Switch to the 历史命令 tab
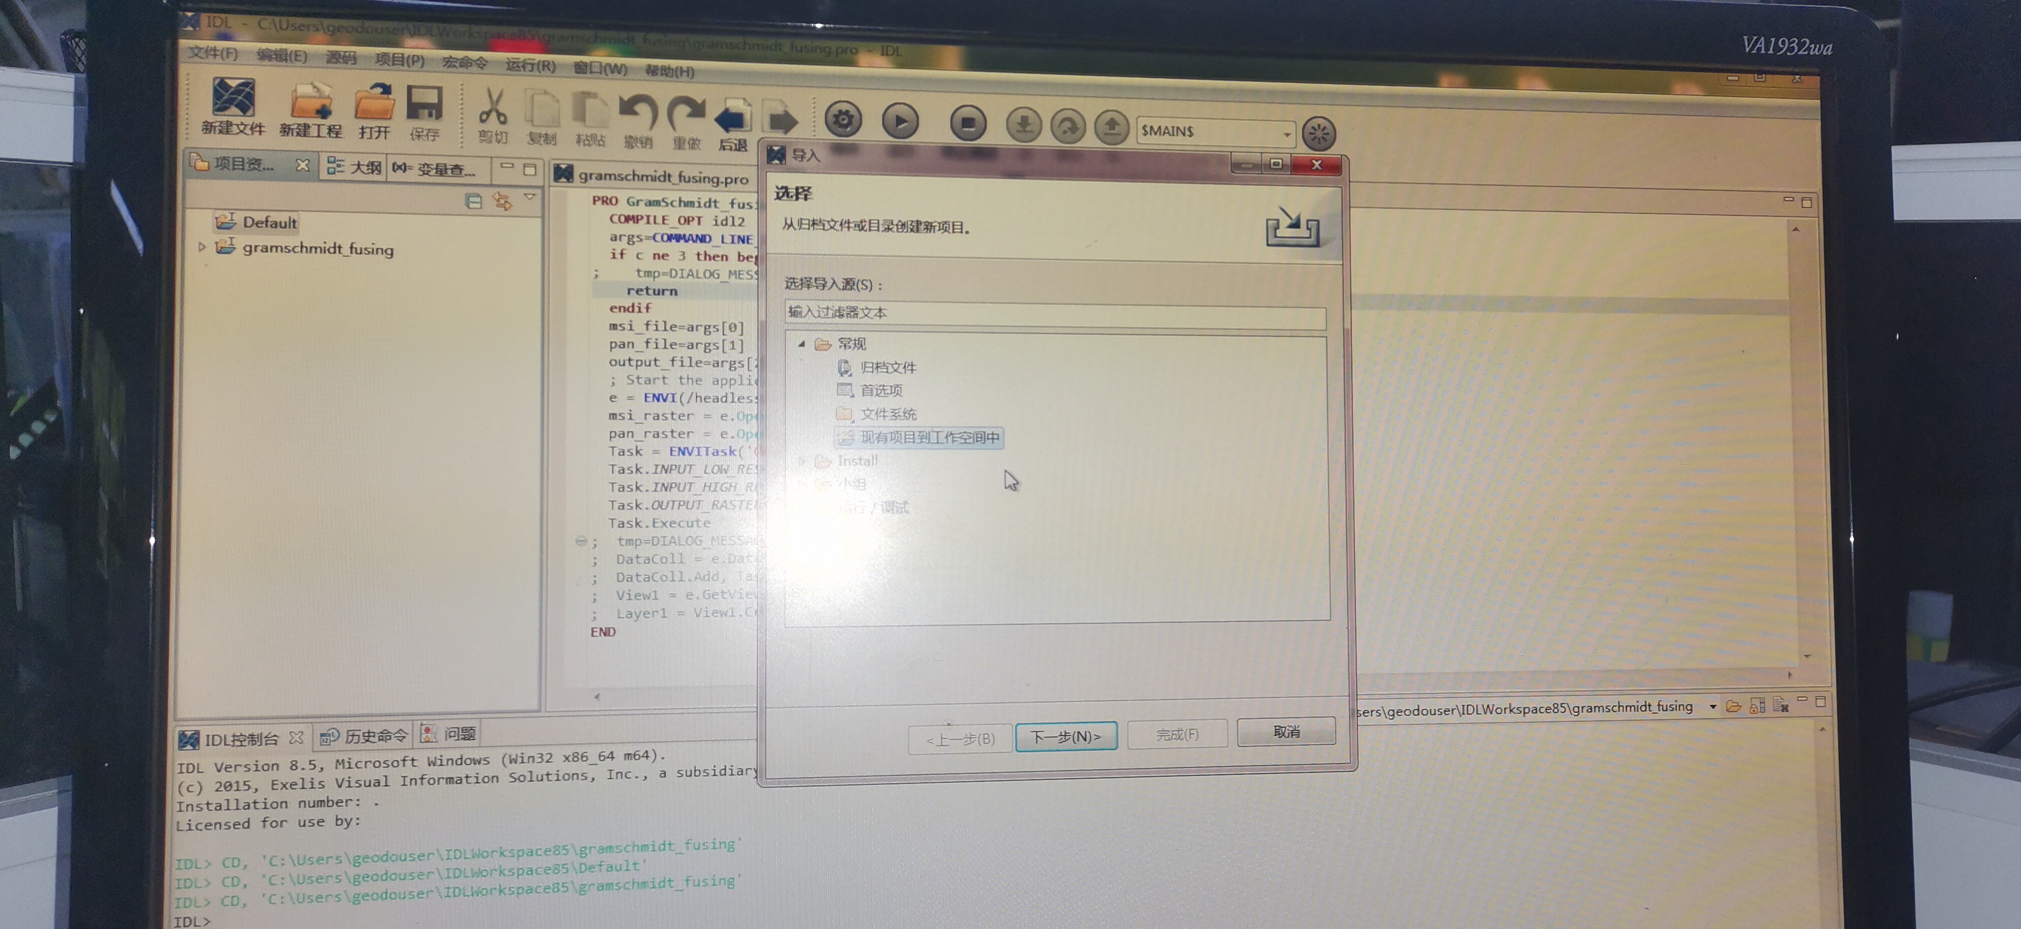2021x929 pixels. click(366, 735)
